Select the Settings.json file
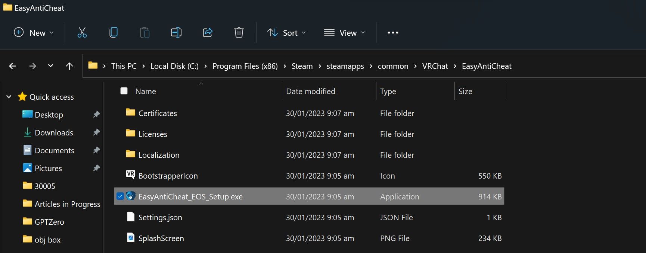 pyautogui.click(x=160, y=217)
